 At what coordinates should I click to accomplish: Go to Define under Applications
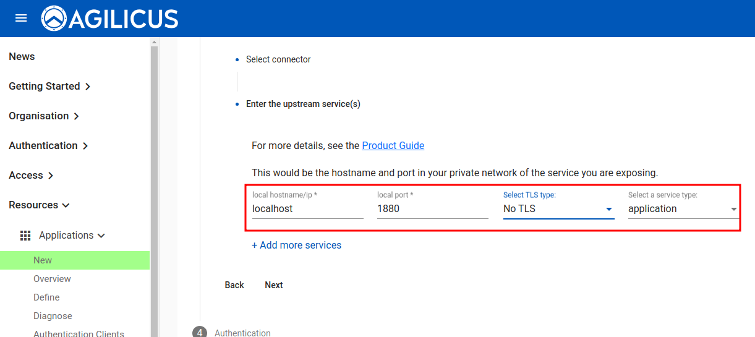coord(46,297)
